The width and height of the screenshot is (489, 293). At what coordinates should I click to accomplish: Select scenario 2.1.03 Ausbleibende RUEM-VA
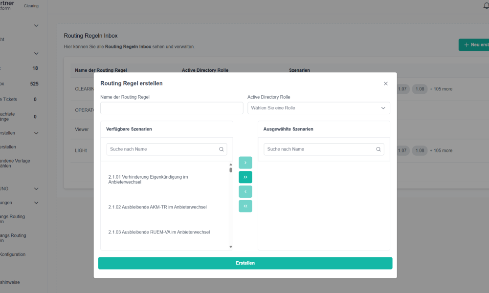pos(159,232)
